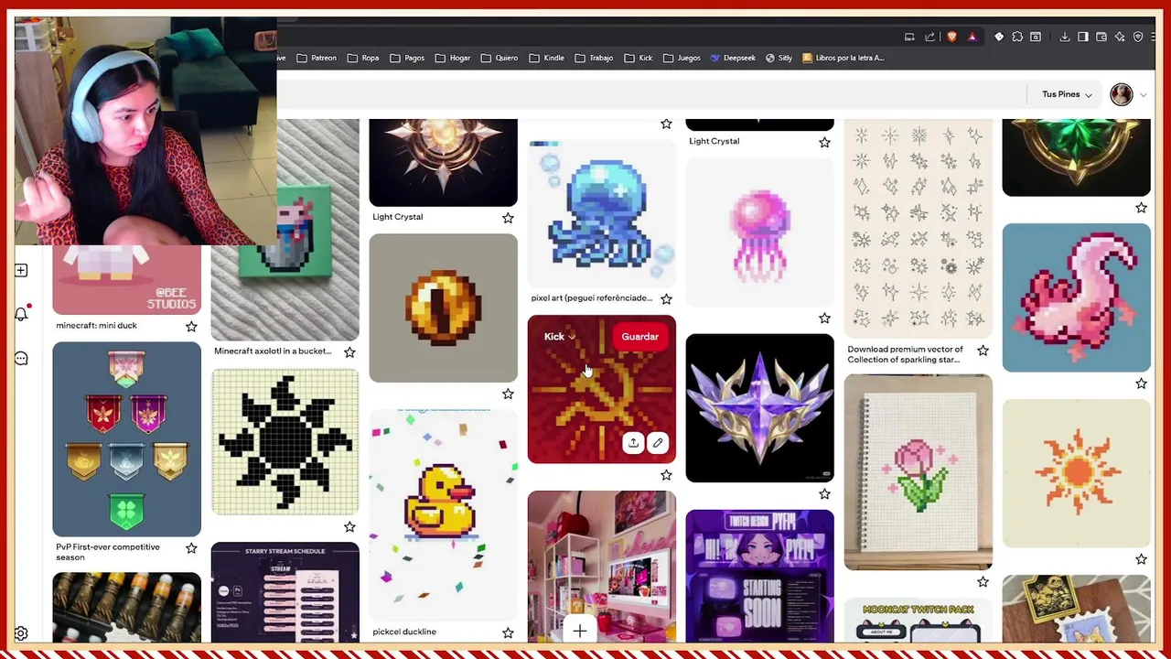Star the orange pixel sun pin
The image size is (1171, 659).
click(1141, 559)
